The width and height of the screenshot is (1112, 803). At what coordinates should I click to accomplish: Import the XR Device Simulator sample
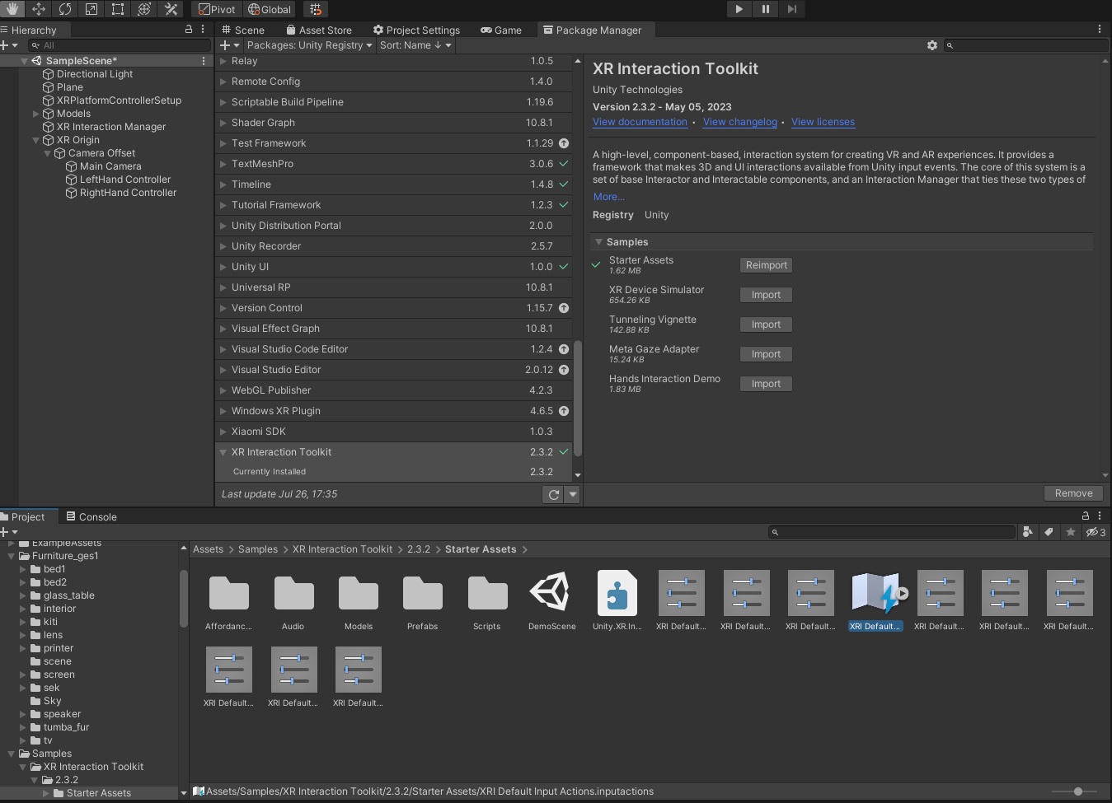click(x=767, y=295)
